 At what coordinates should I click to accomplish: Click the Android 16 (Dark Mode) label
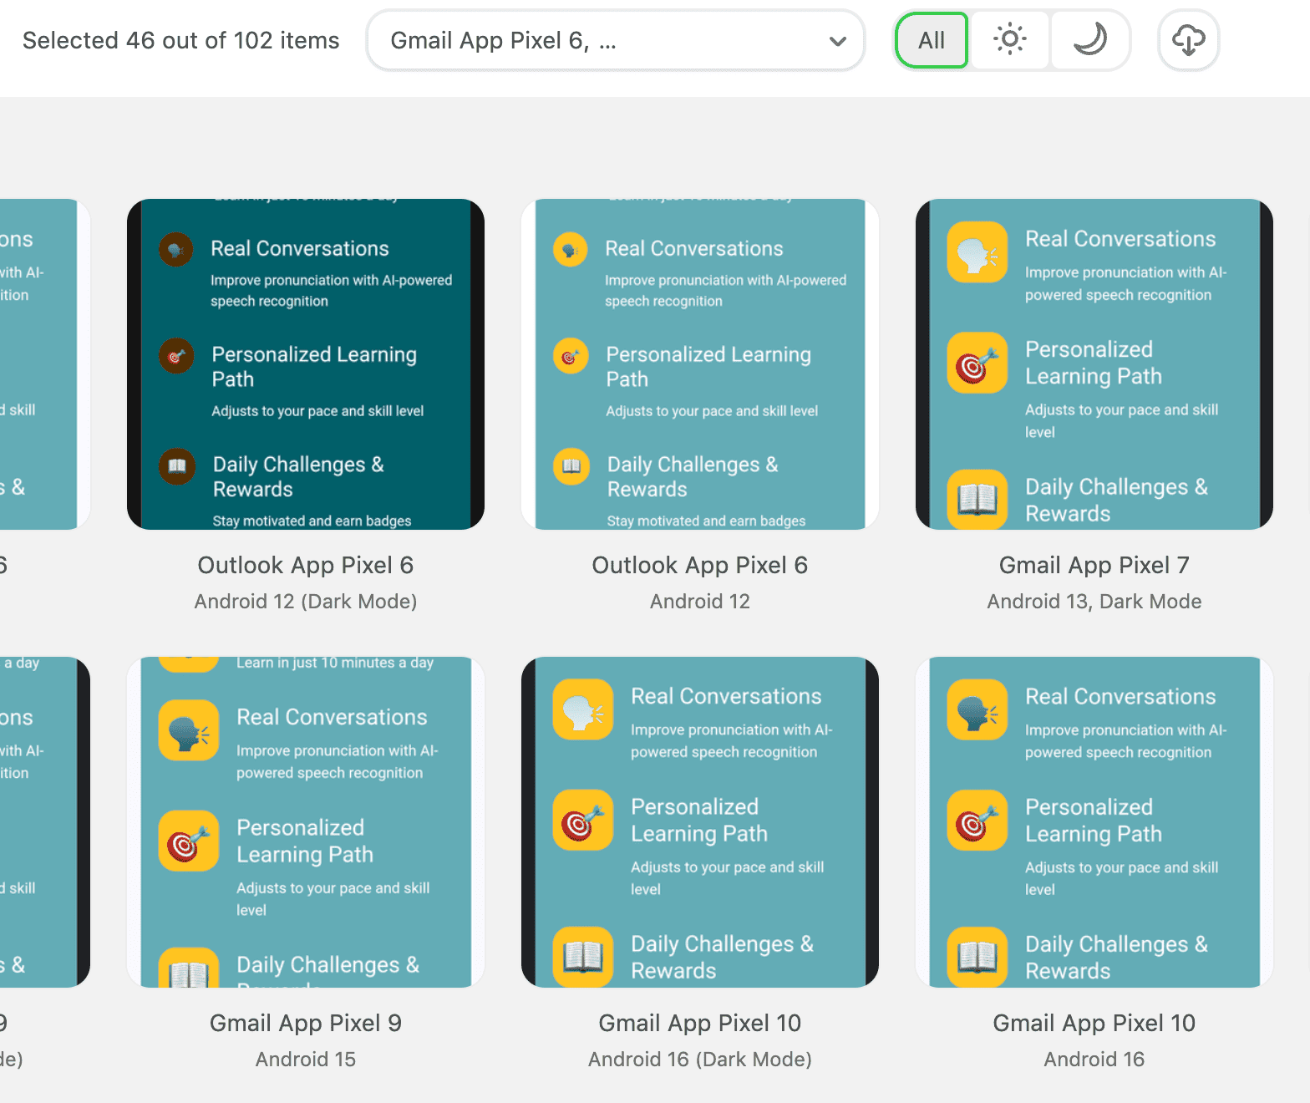point(700,1060)
